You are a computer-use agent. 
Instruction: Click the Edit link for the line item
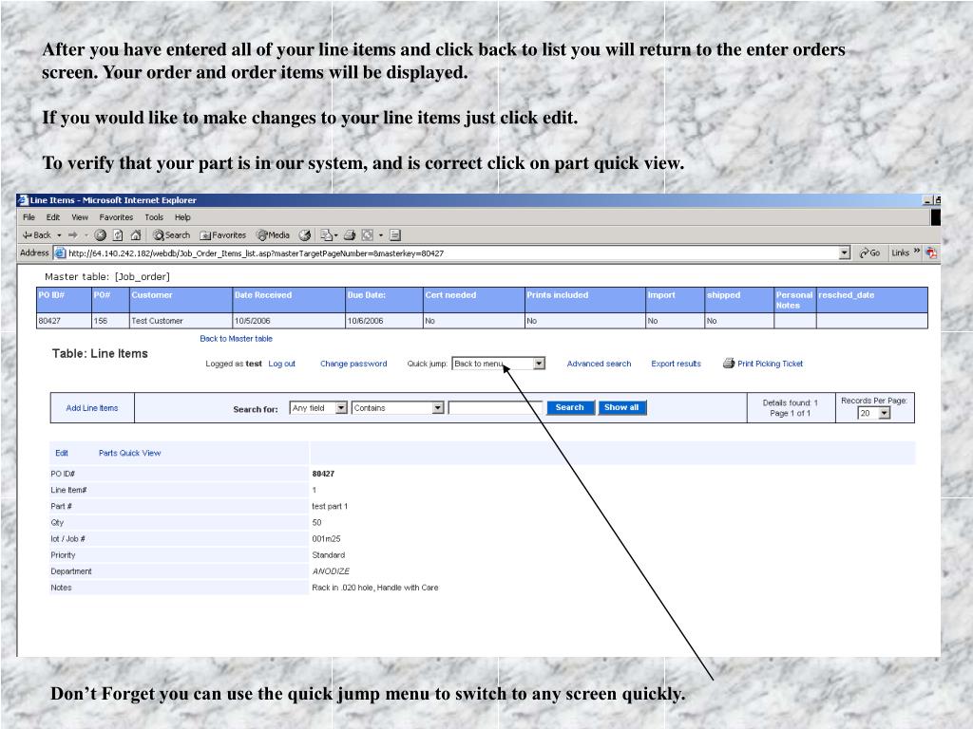point(62,453)
